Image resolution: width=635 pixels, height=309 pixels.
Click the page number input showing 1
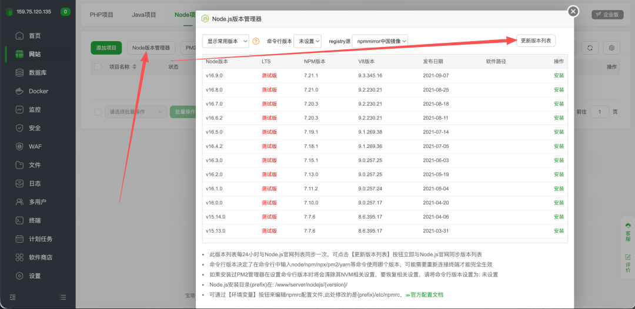(x=600, y=112)
